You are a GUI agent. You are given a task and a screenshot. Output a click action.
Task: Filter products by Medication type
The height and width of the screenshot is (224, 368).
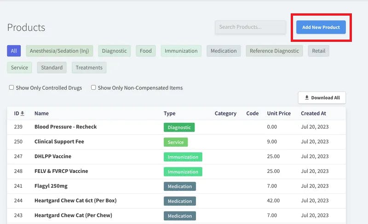[224, 51]
